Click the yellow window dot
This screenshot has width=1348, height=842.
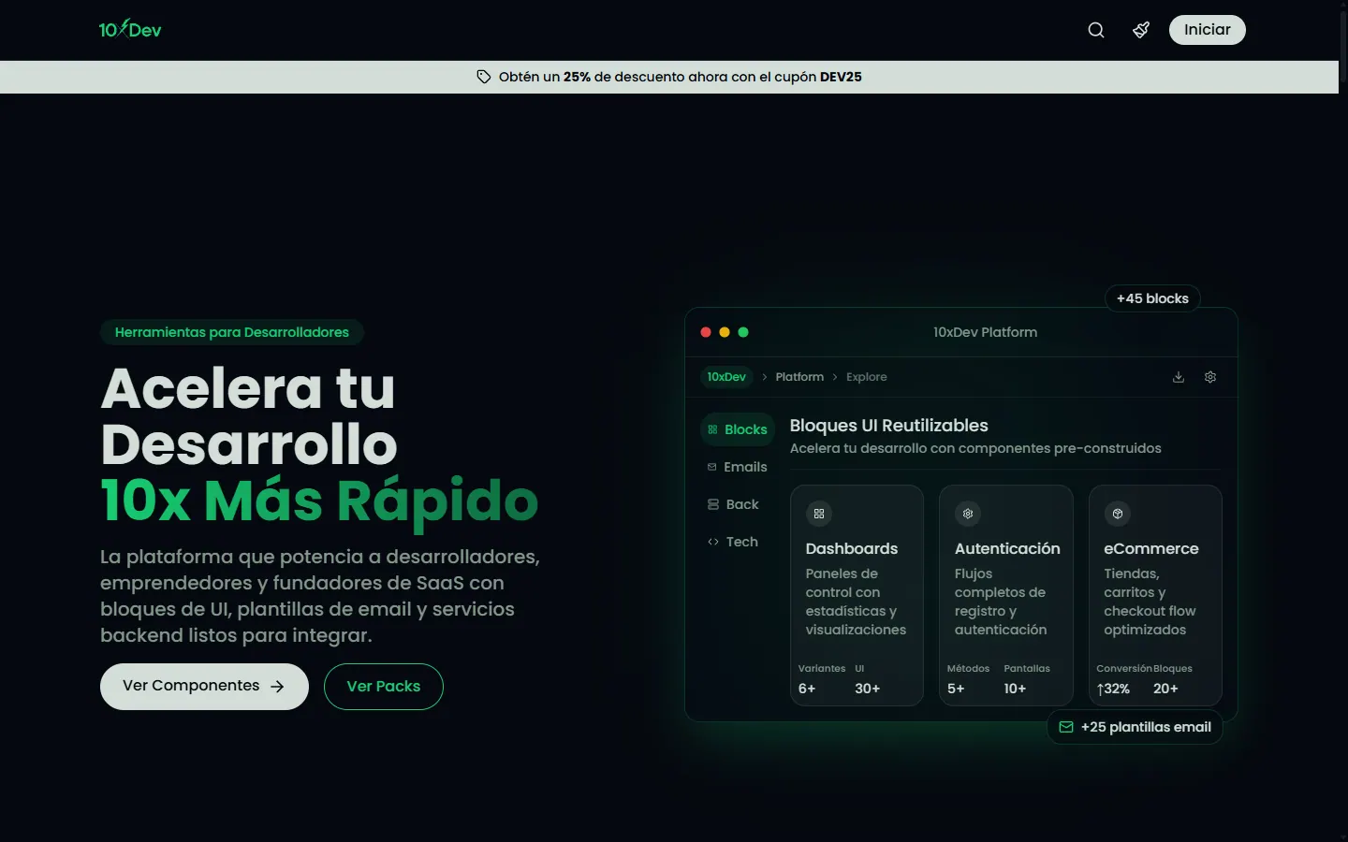pyautogui.click(x=725, y=332)
